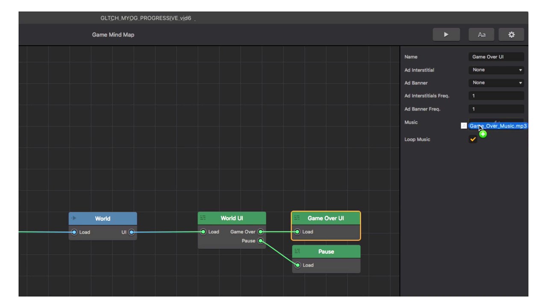The image size is (547, 308).
Task: Click the World UI node's list icon
Action: pos(203,218)
